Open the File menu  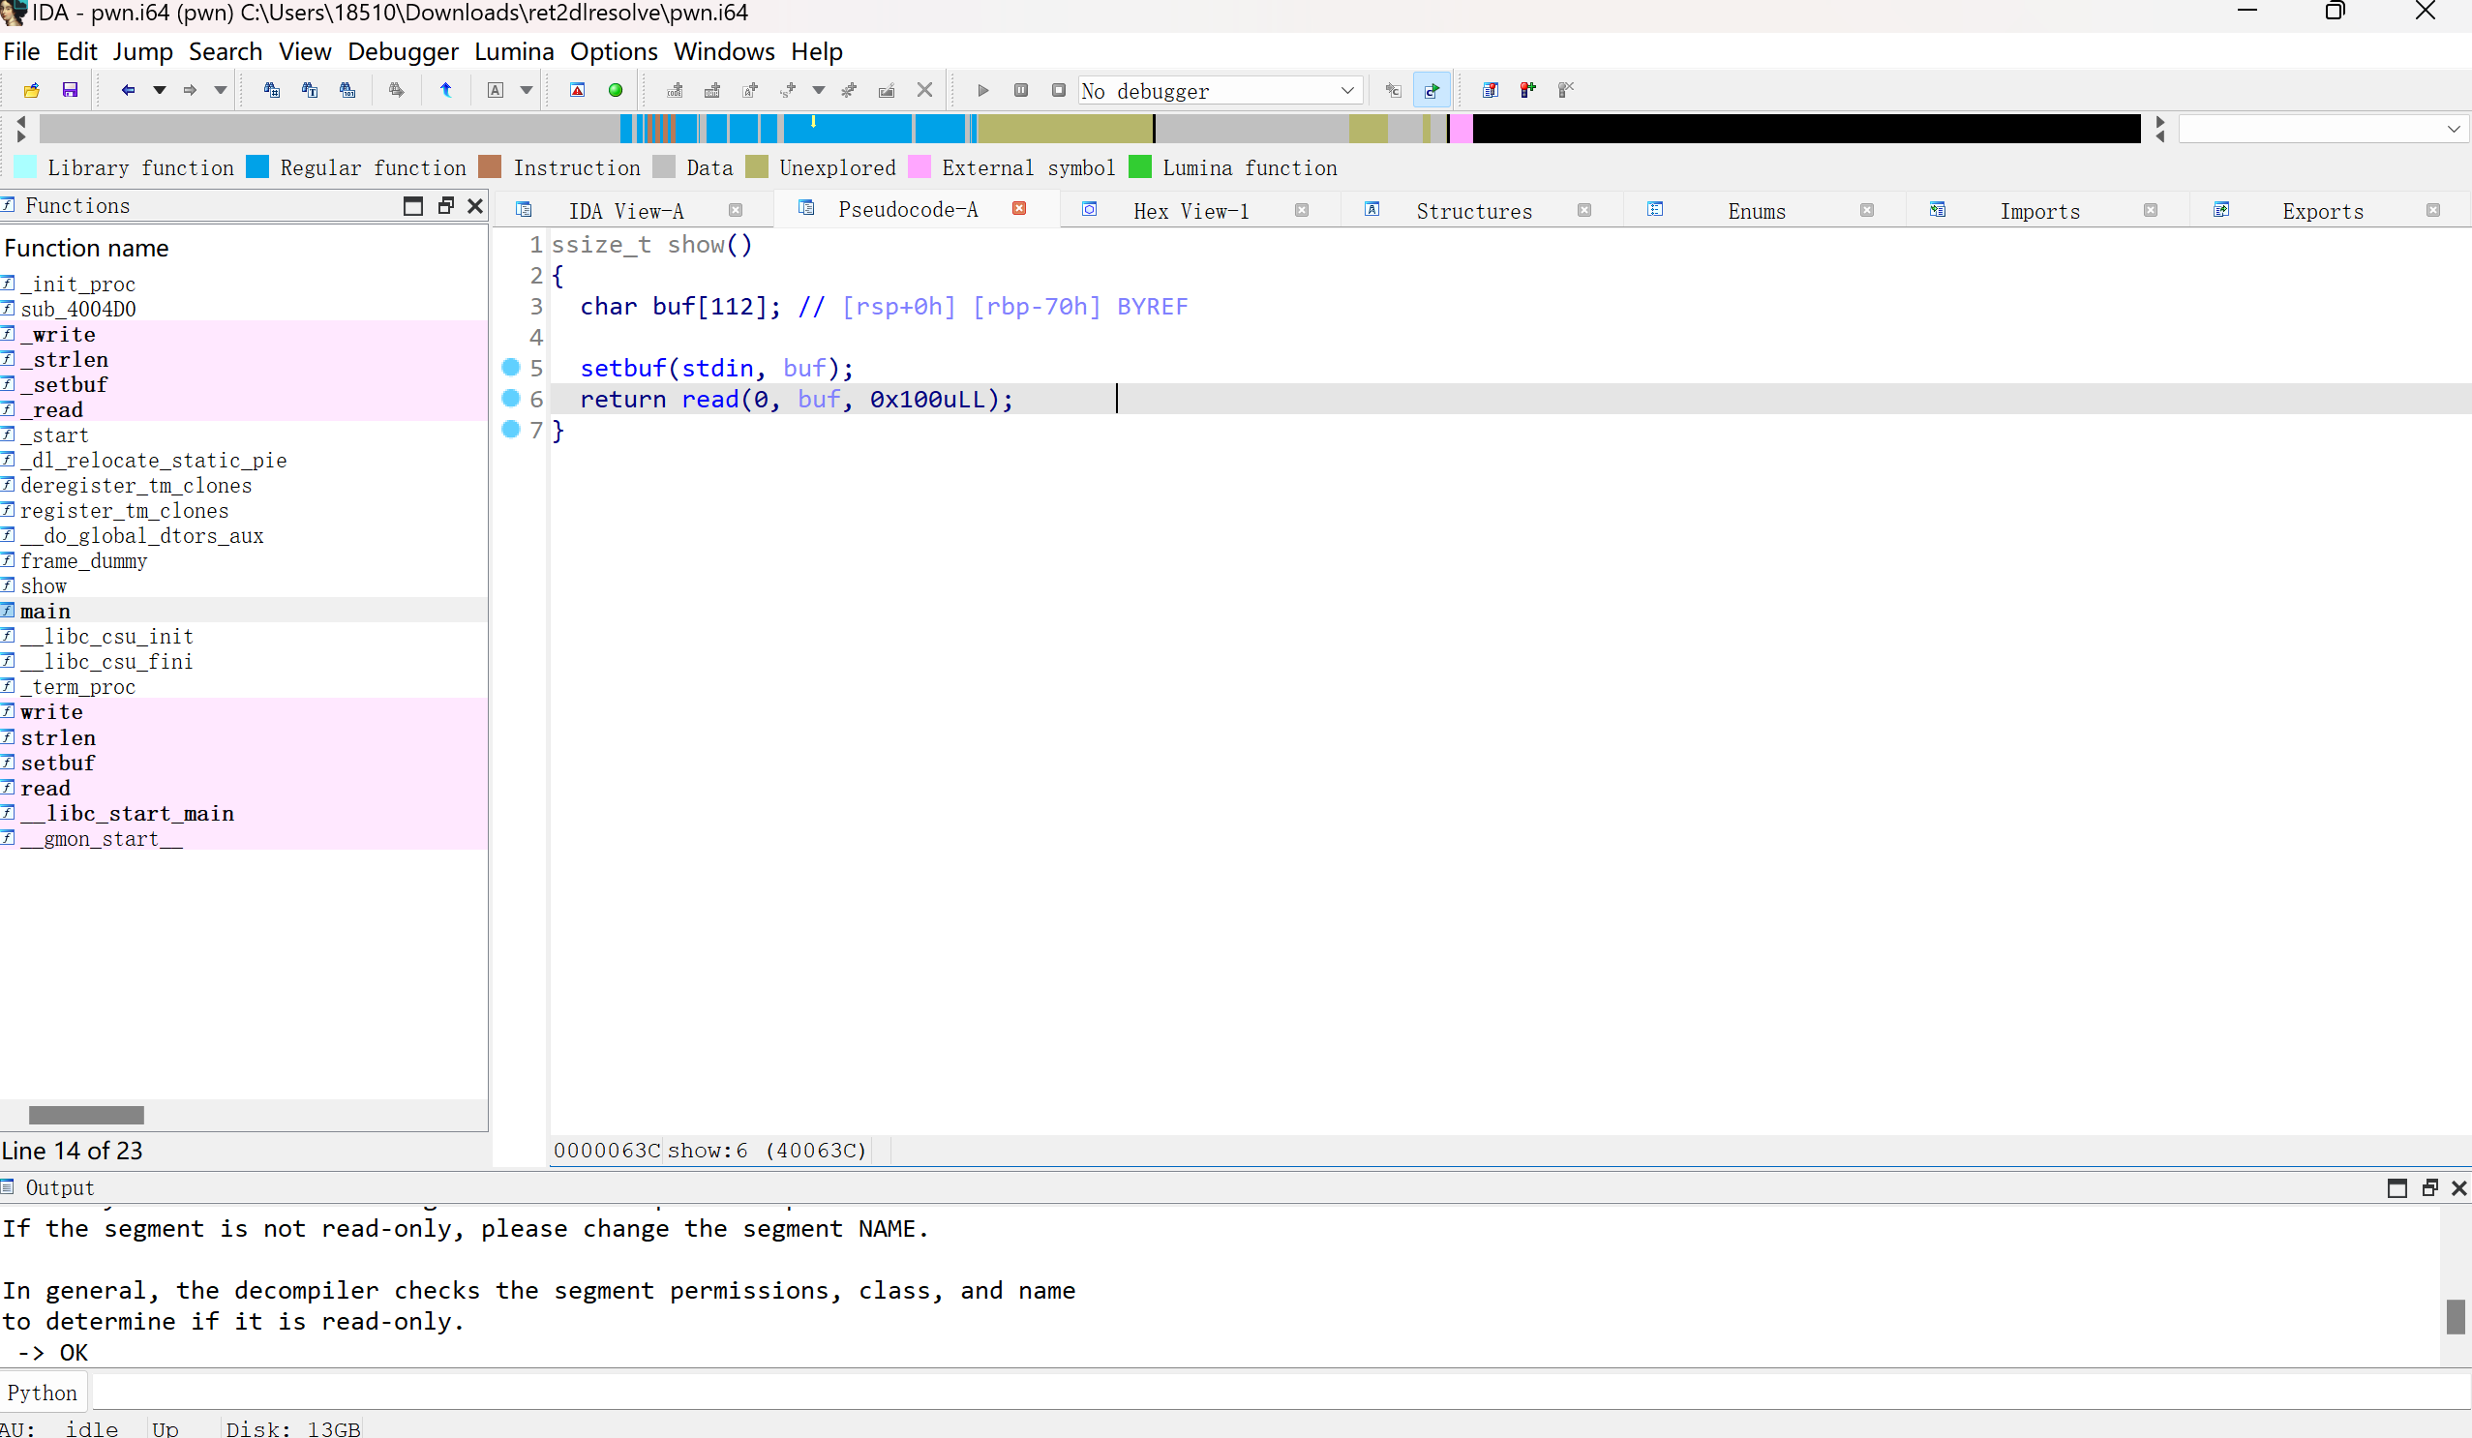(21, 51)
